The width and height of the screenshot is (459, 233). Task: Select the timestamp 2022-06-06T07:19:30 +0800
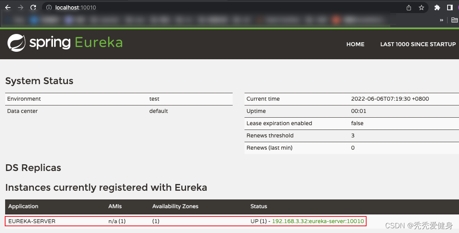[x=390, y=99]
